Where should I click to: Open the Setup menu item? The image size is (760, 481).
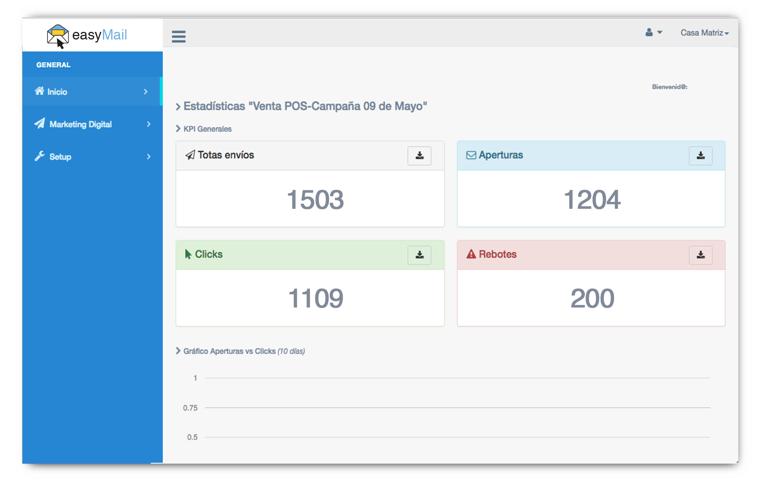click(60, 157)
